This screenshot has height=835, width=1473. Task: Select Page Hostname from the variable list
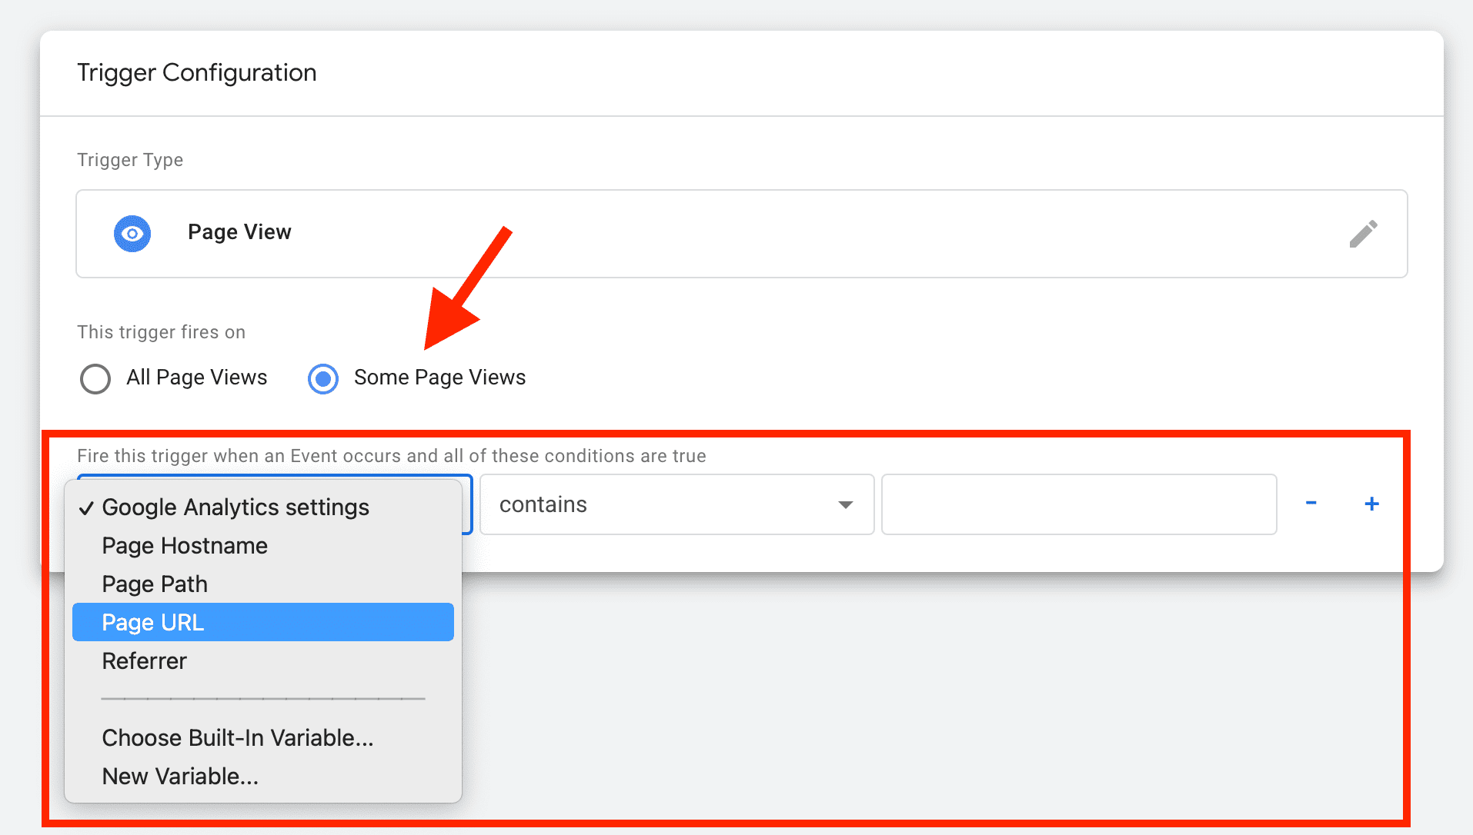pyautogui.click(x=185, y=545)
